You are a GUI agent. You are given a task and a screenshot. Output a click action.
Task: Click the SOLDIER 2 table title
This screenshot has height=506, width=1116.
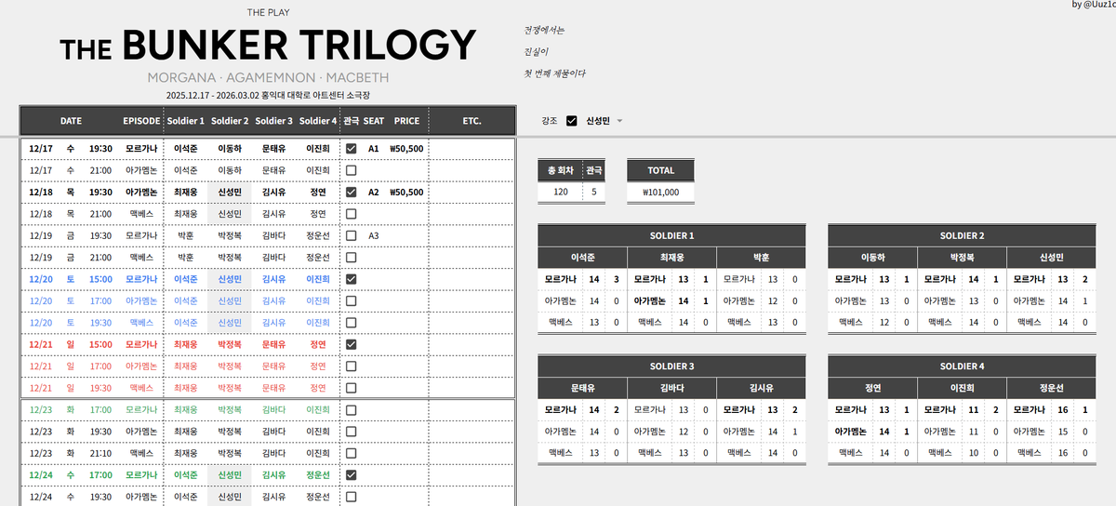(962, 235)
